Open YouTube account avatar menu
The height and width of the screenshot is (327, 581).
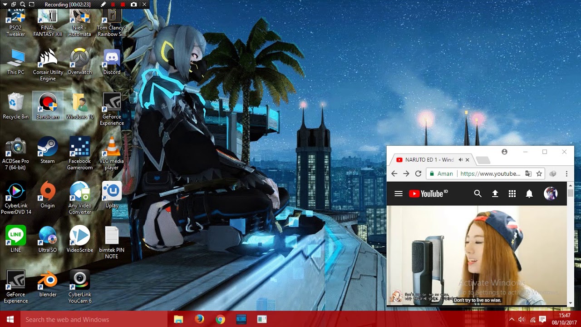(x=551, y=193)
